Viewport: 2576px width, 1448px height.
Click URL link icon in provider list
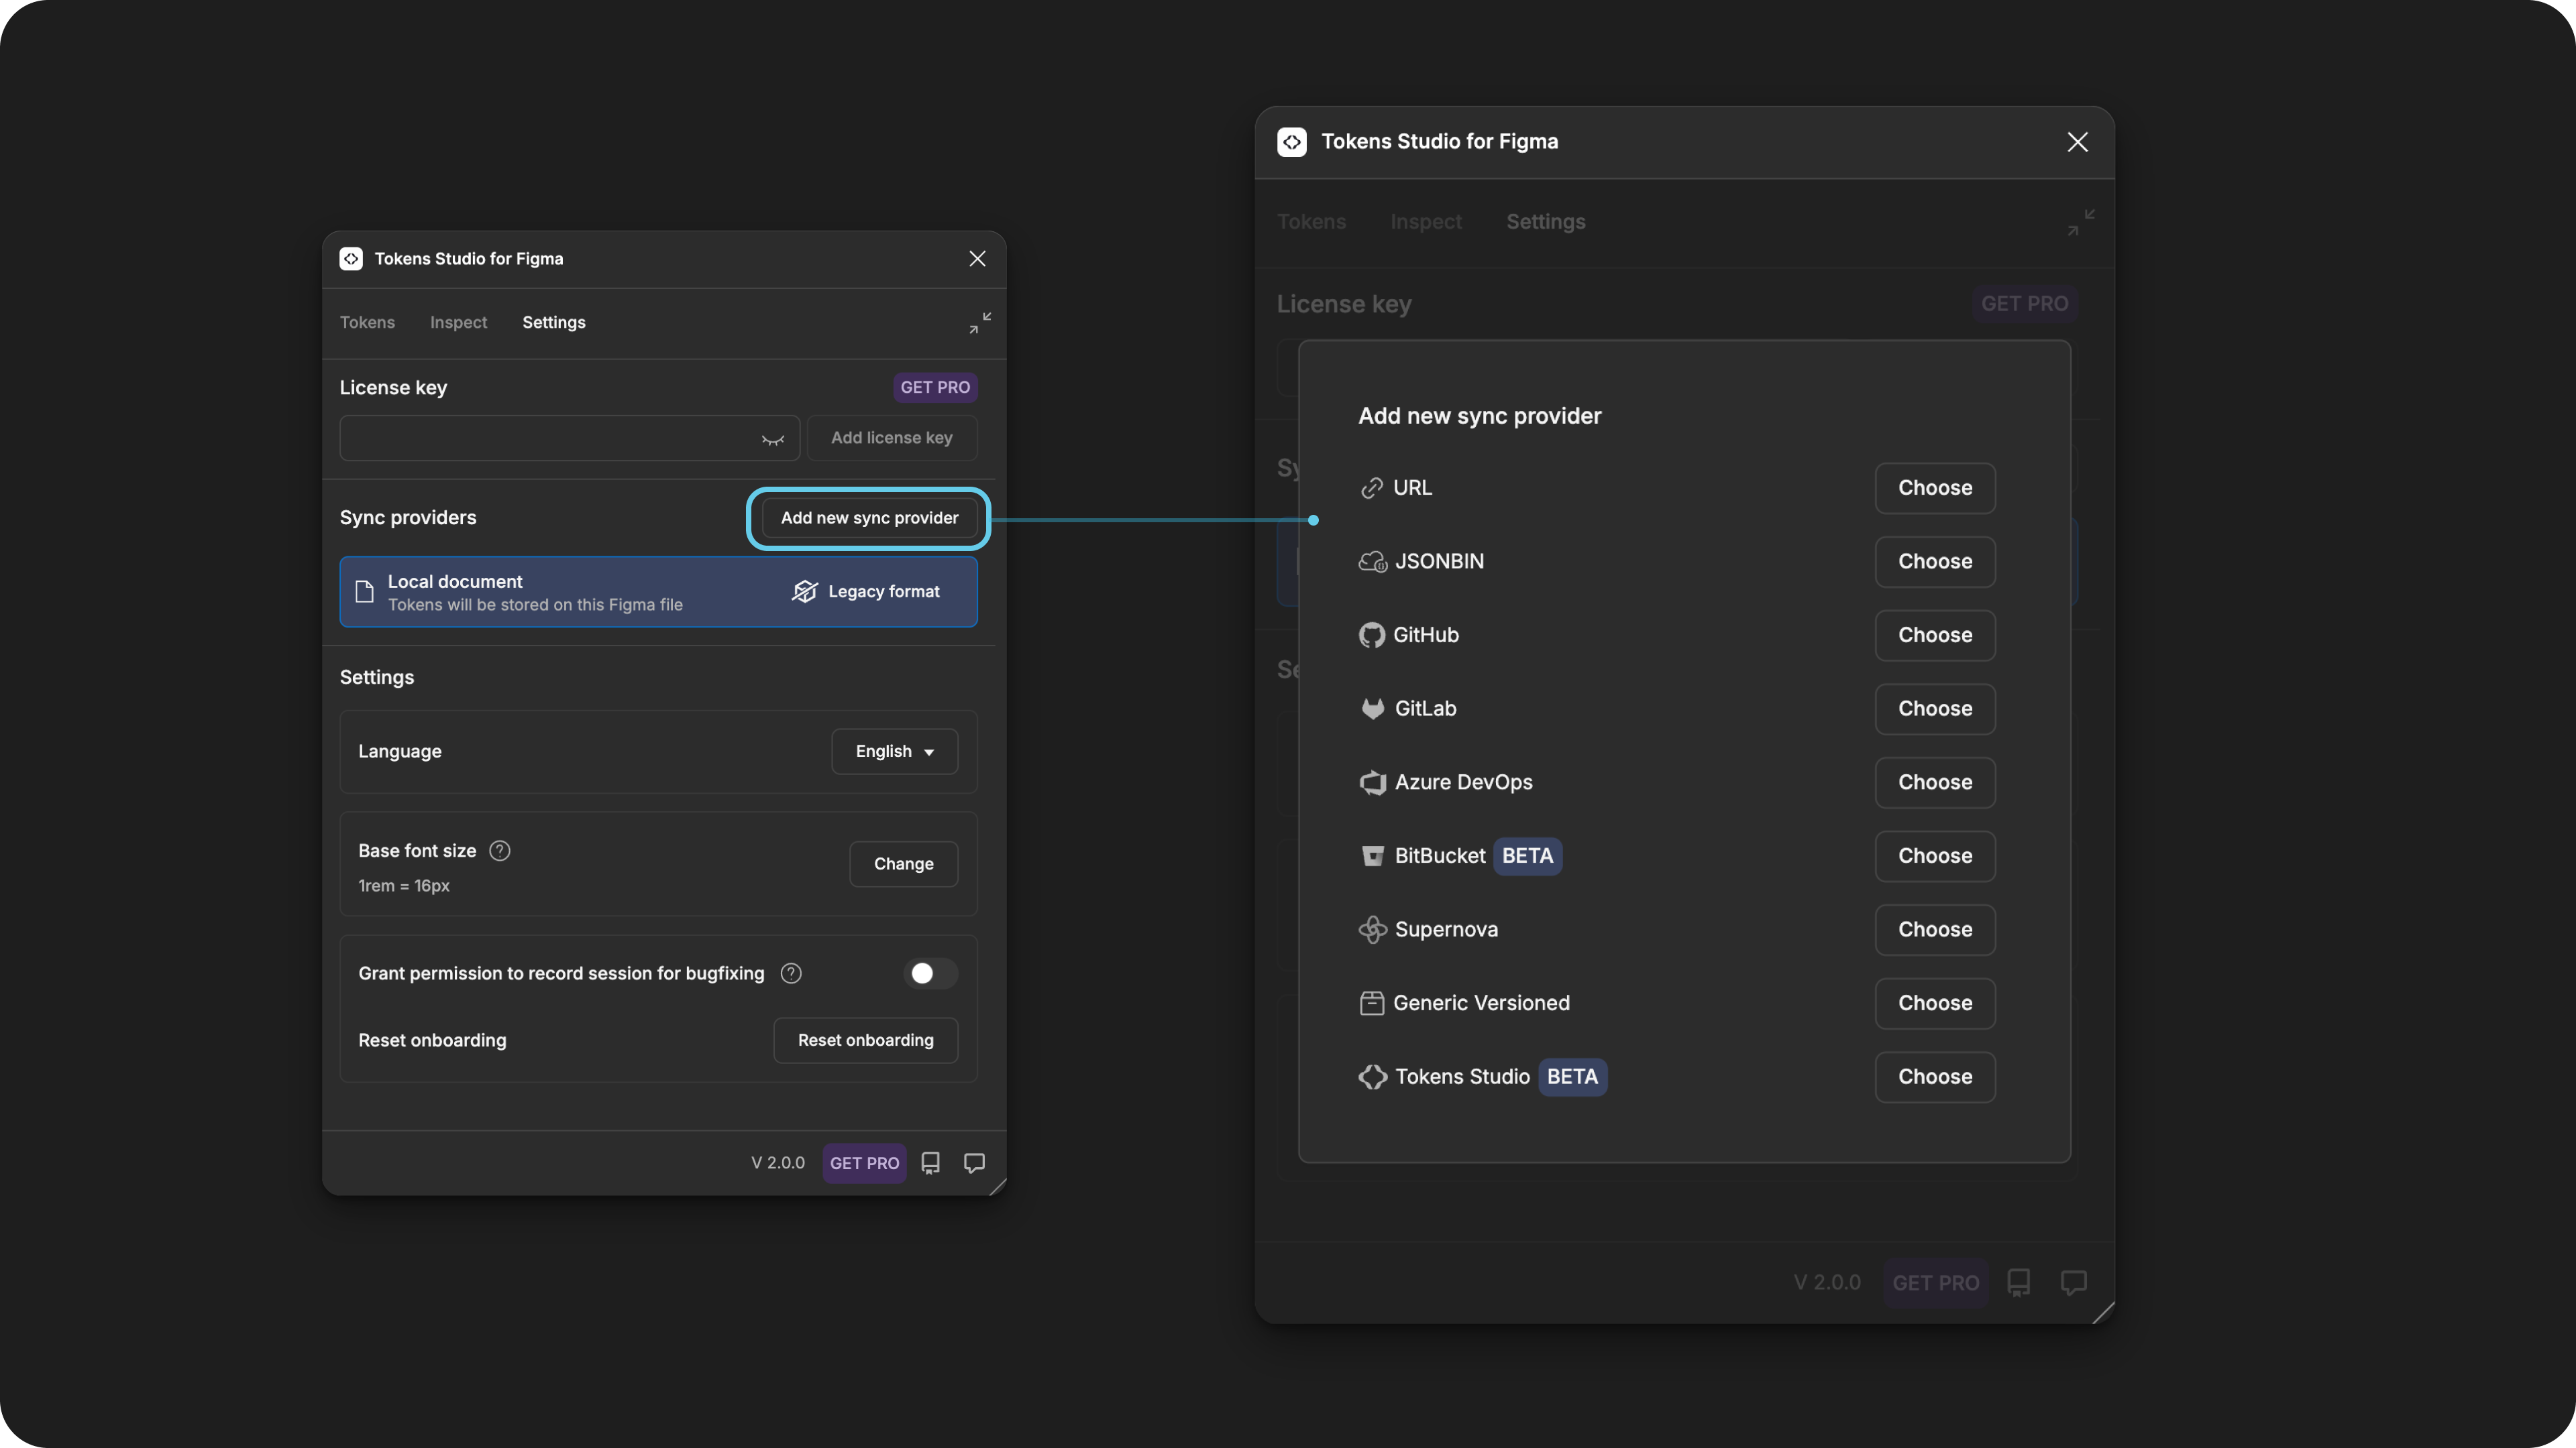(x=1372, y=487)
